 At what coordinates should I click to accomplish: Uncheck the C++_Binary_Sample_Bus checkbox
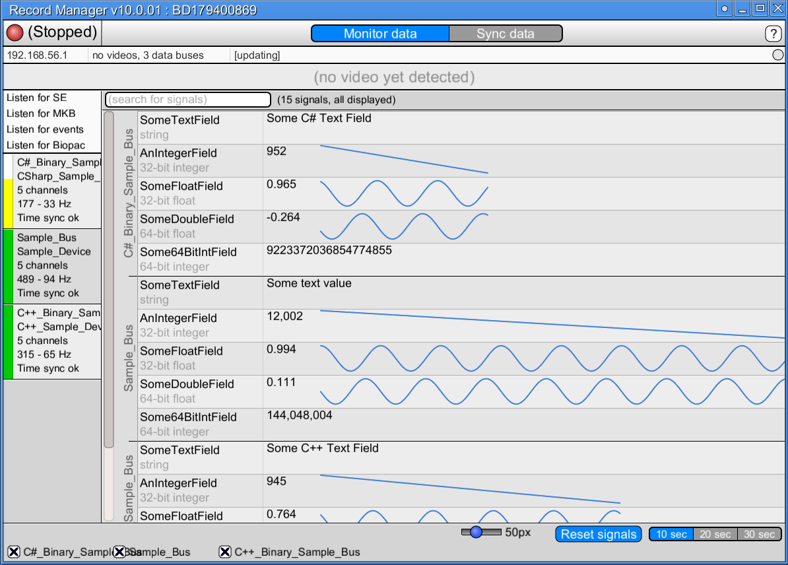click(x=225, y=551)
